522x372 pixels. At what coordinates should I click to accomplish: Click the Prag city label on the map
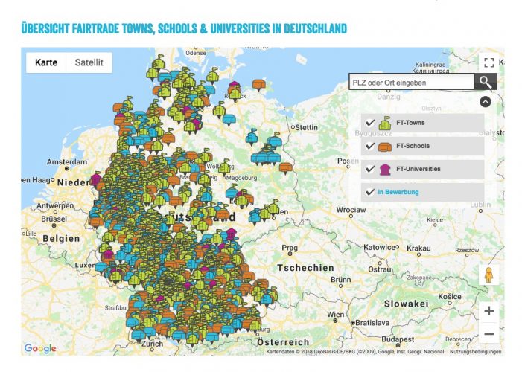pos(290,248)
